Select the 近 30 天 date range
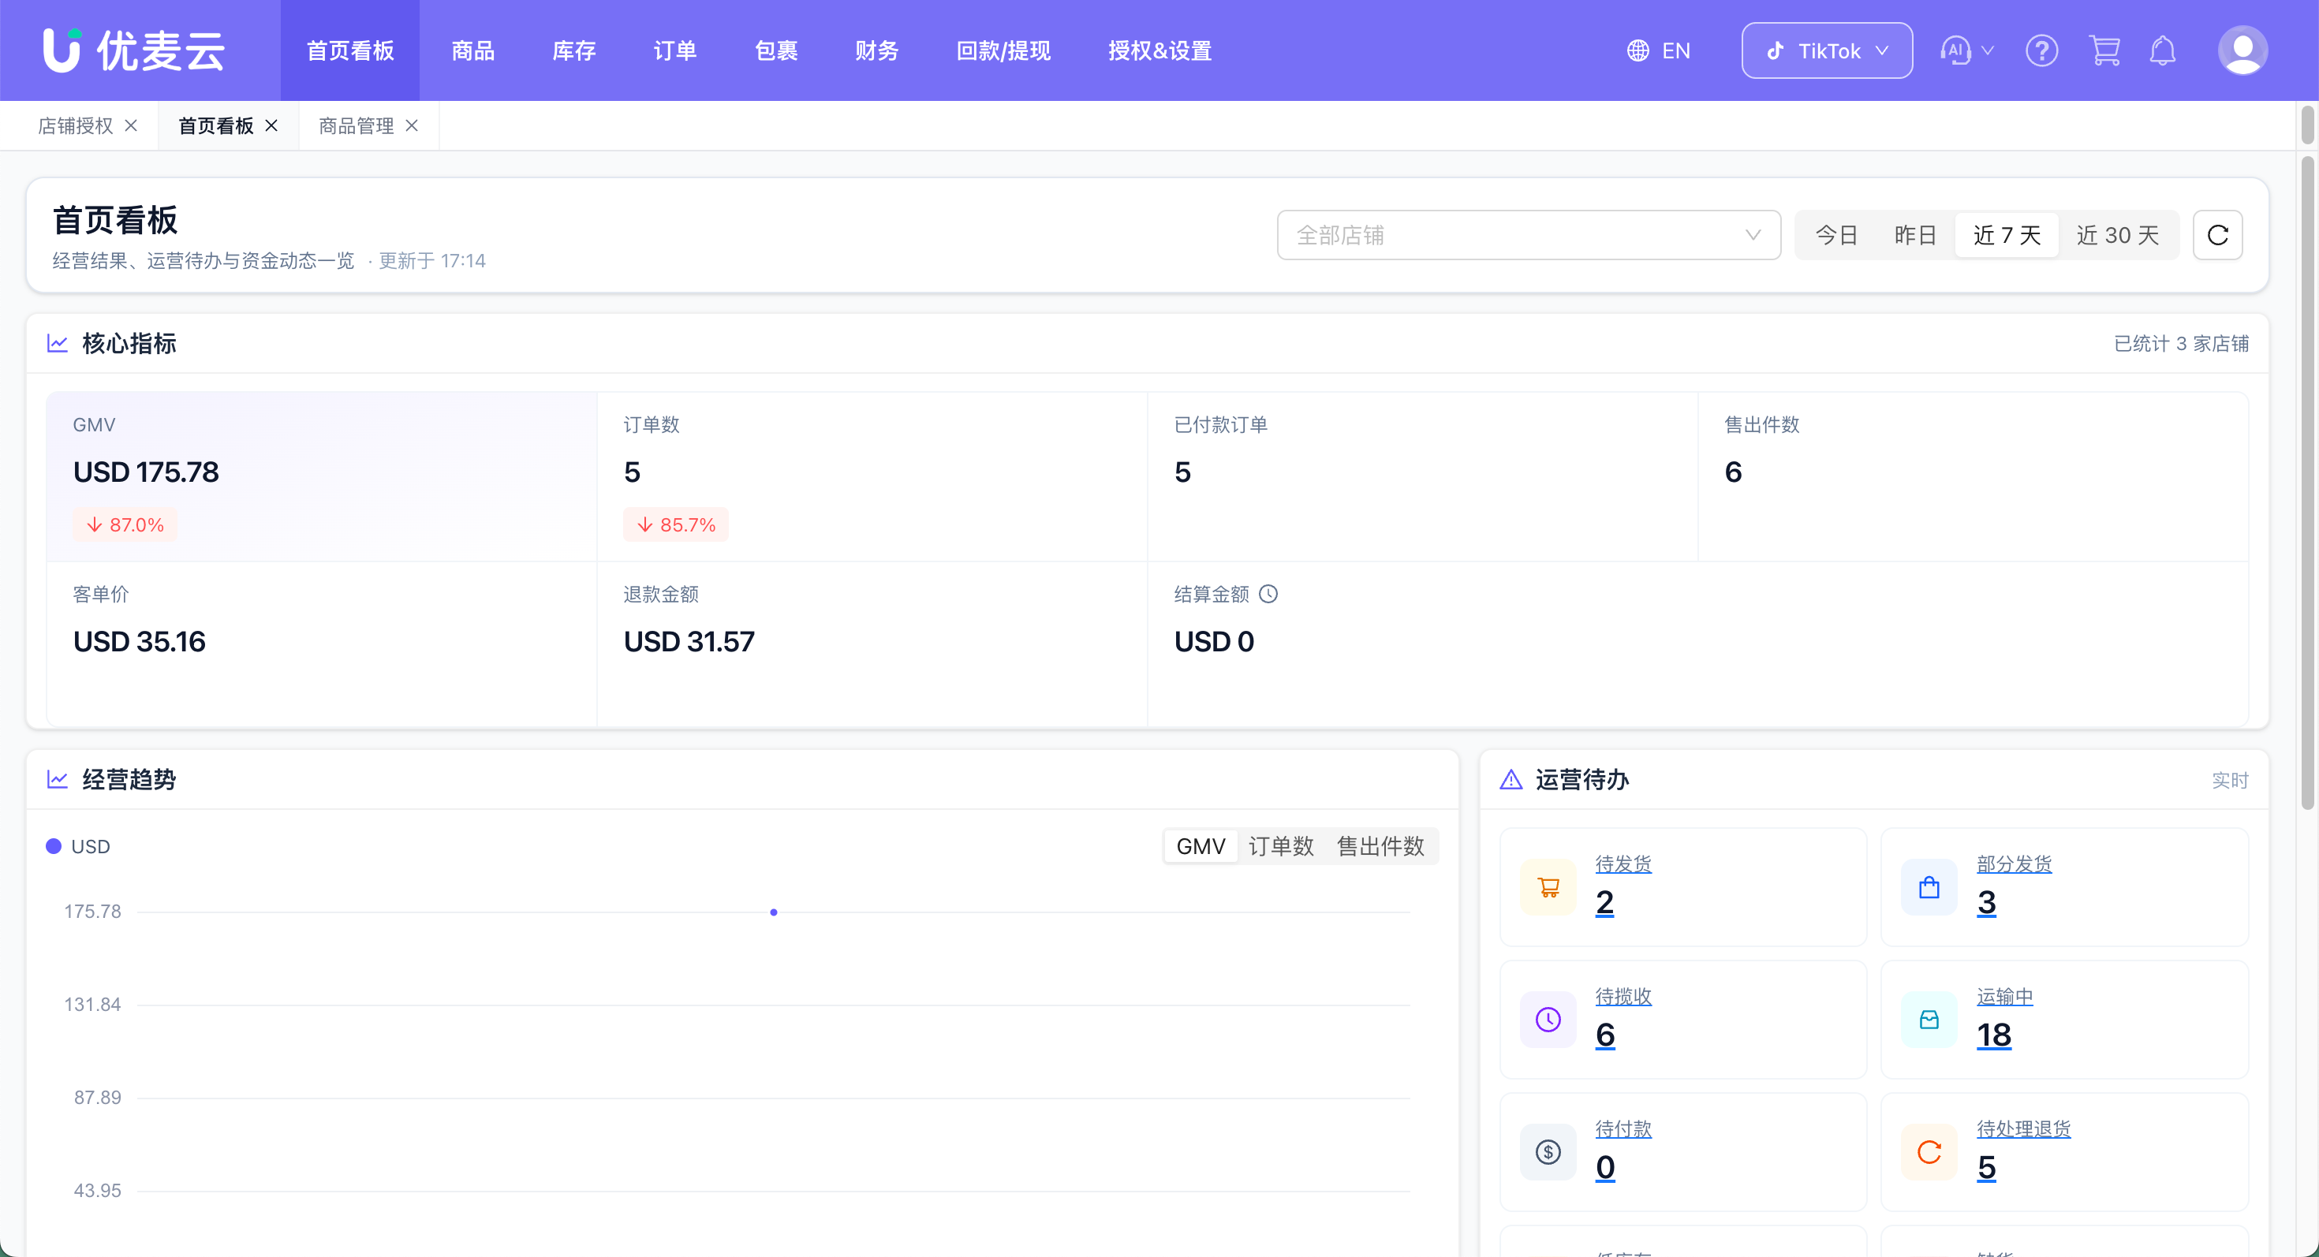The width and height of the screenshot is (2319, 1257). click(x=2117, y=235)
